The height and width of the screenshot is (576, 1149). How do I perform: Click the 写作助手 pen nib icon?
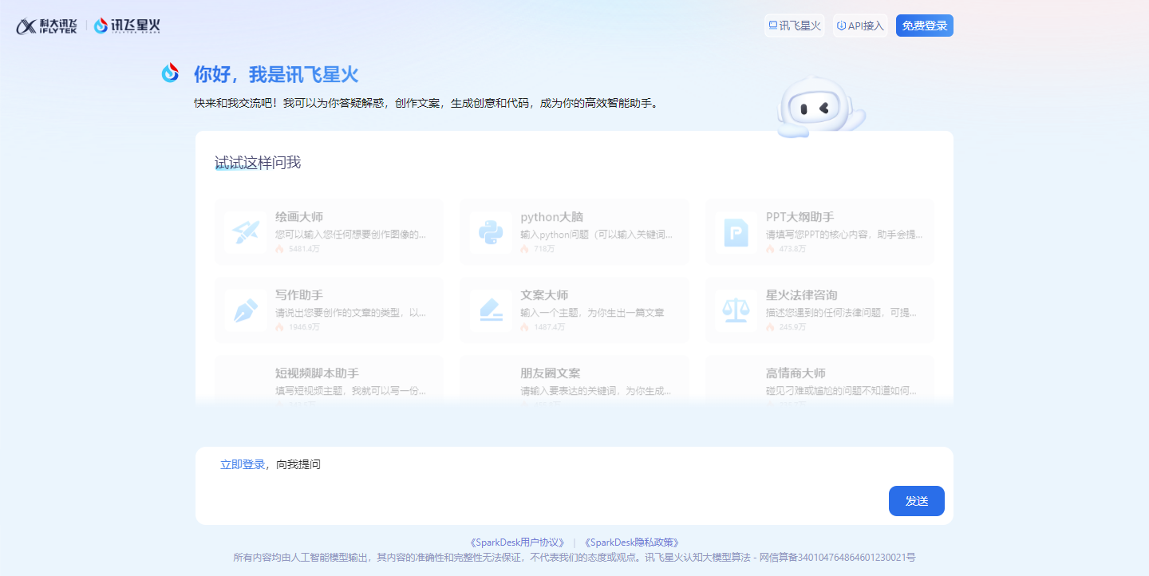pos(246,310)
